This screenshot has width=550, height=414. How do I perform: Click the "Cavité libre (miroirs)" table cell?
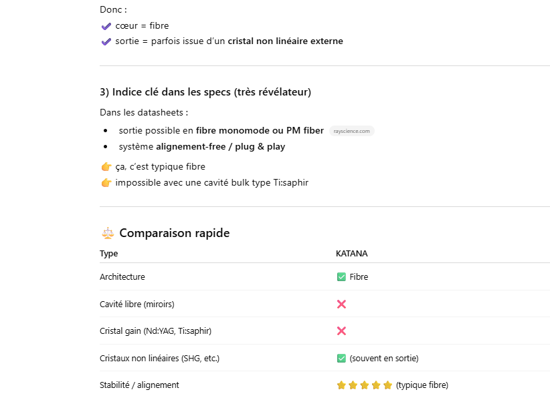click(x=136, y=304)
